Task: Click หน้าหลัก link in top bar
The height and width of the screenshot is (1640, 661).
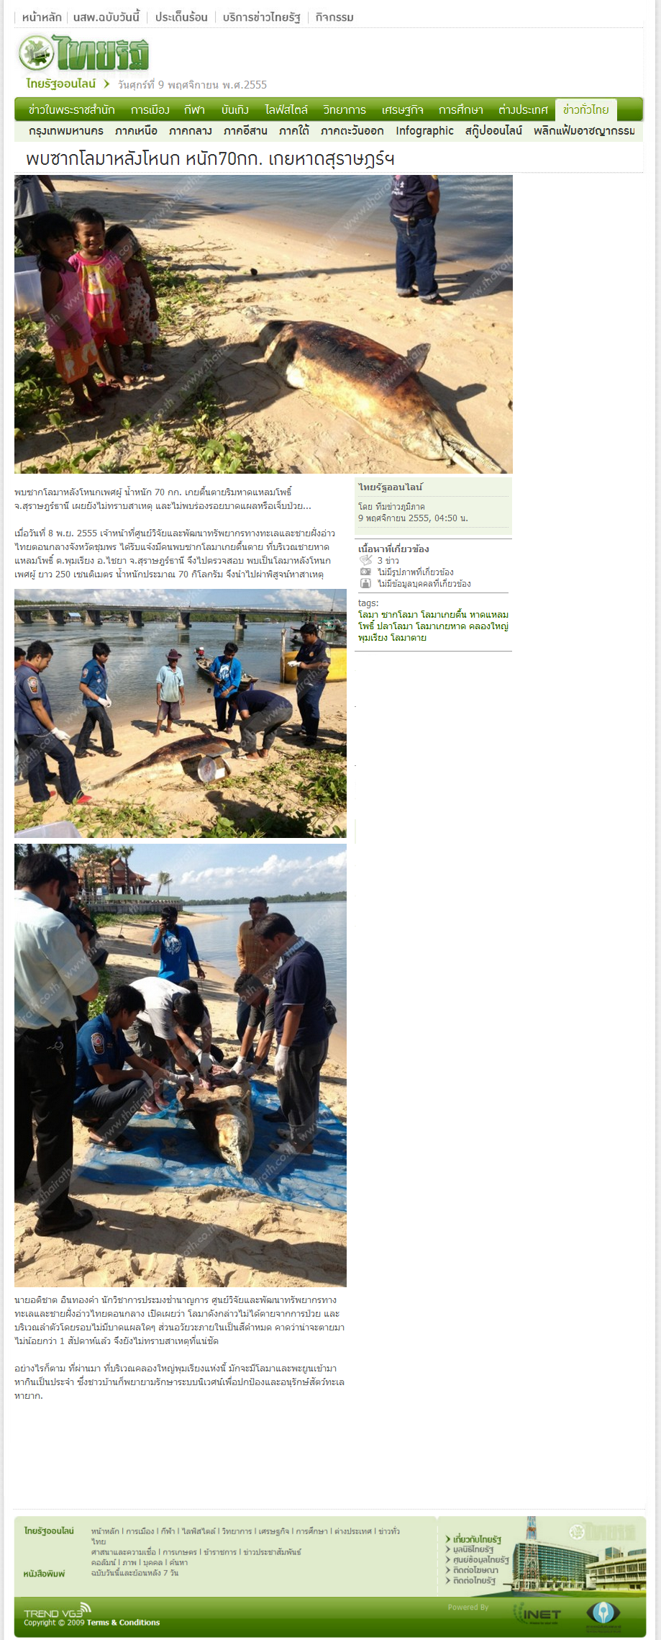Action: click(42, 17)
